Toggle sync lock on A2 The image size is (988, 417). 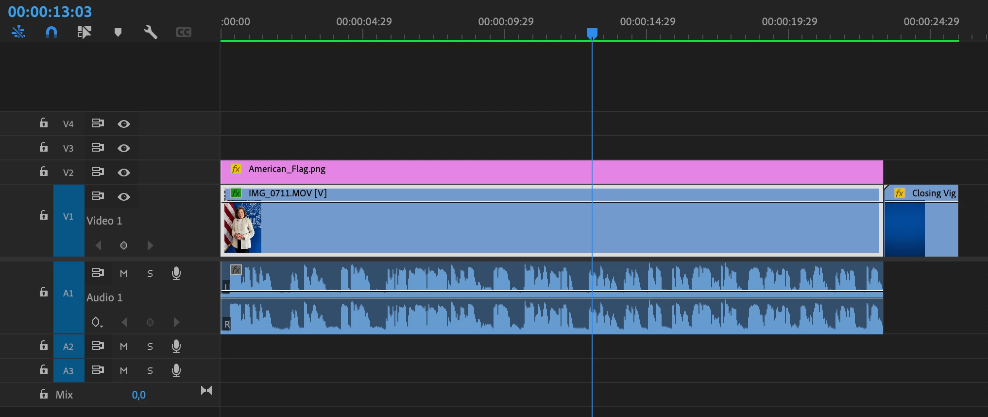click(x=98, y=346)
